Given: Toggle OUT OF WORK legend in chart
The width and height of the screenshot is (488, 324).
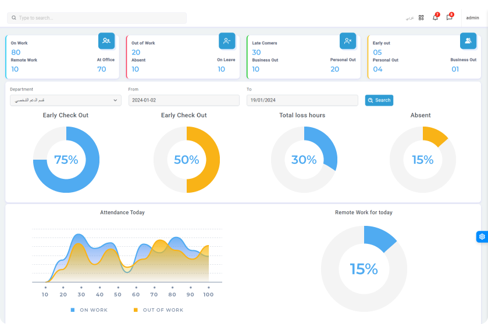Looking at the screenshot, I should coord(158,310).
